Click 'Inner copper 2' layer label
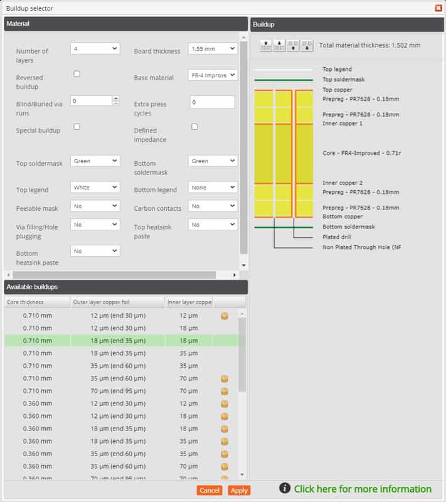The height and width of the screenshot is (502, 446). [342, 183]
